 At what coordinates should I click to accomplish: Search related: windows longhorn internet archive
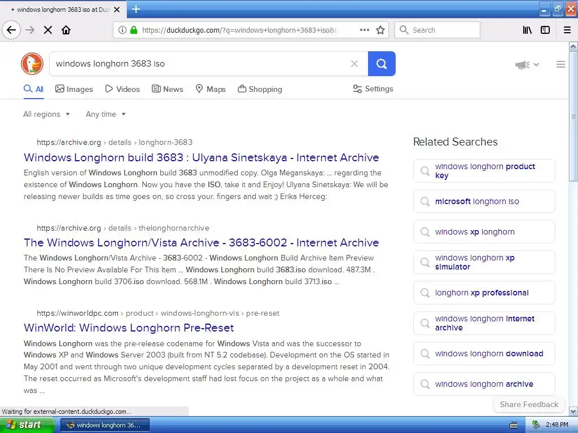pyautogui.click(x=484, y=323)
